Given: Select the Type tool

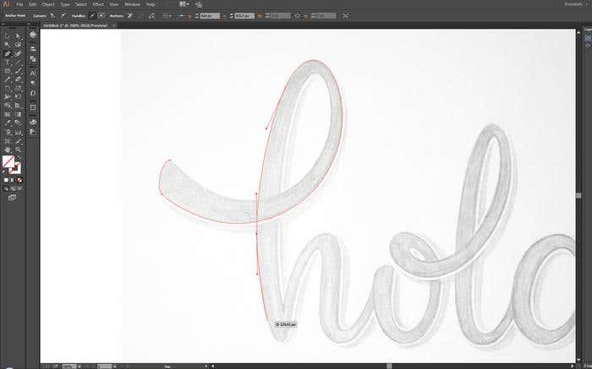Looking at the screenshot, I should click(7, 62).
